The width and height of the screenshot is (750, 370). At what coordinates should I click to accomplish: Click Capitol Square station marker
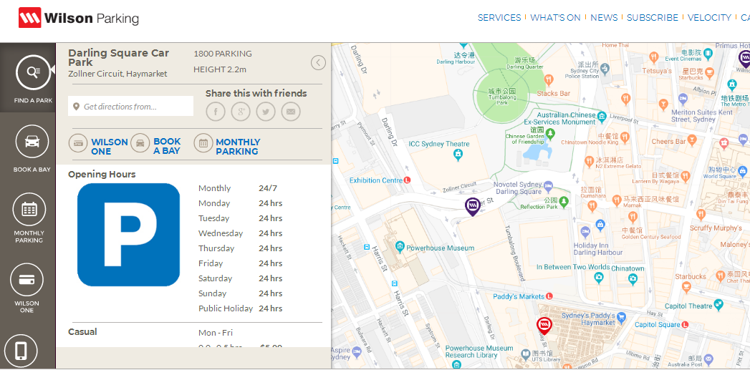pyautogui.click(x=685, y=325)
